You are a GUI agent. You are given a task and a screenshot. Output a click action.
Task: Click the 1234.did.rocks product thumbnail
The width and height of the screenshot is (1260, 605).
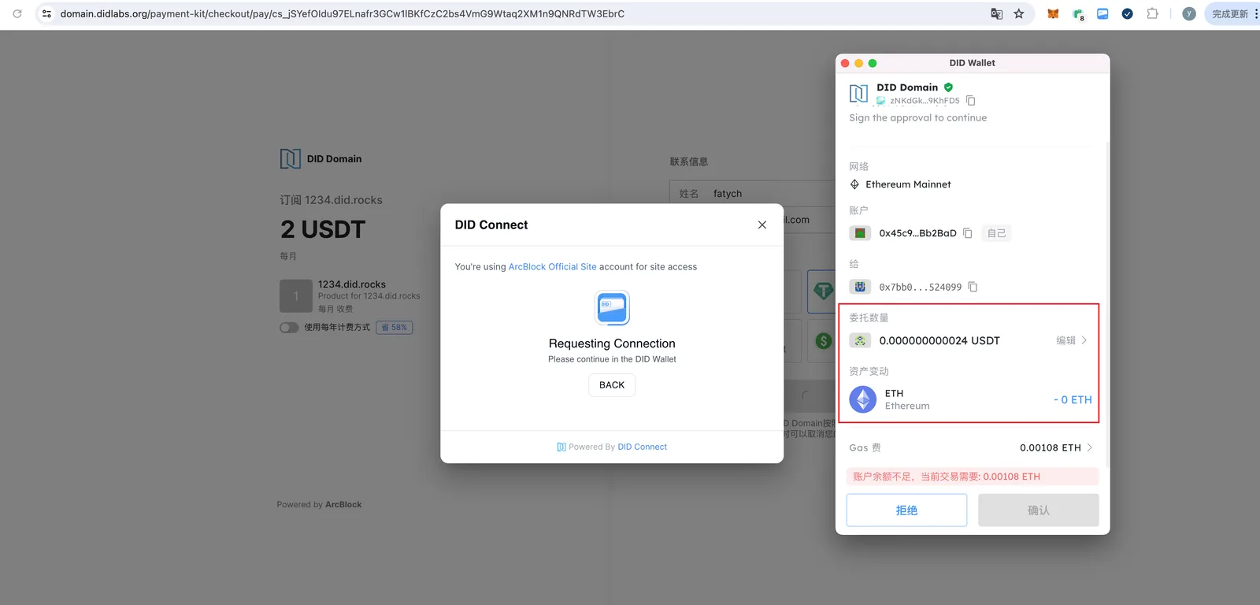(x=296, y=296)
